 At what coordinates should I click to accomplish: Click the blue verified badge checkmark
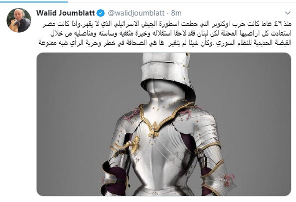click(x=100, y=13)
